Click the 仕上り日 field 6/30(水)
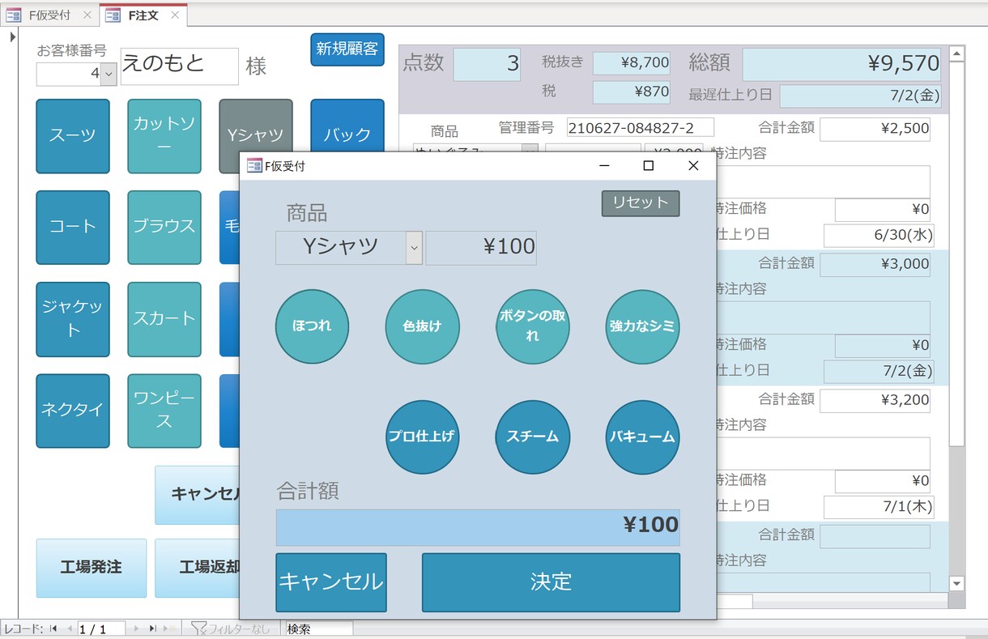988x639 pixels. [879, 236]
